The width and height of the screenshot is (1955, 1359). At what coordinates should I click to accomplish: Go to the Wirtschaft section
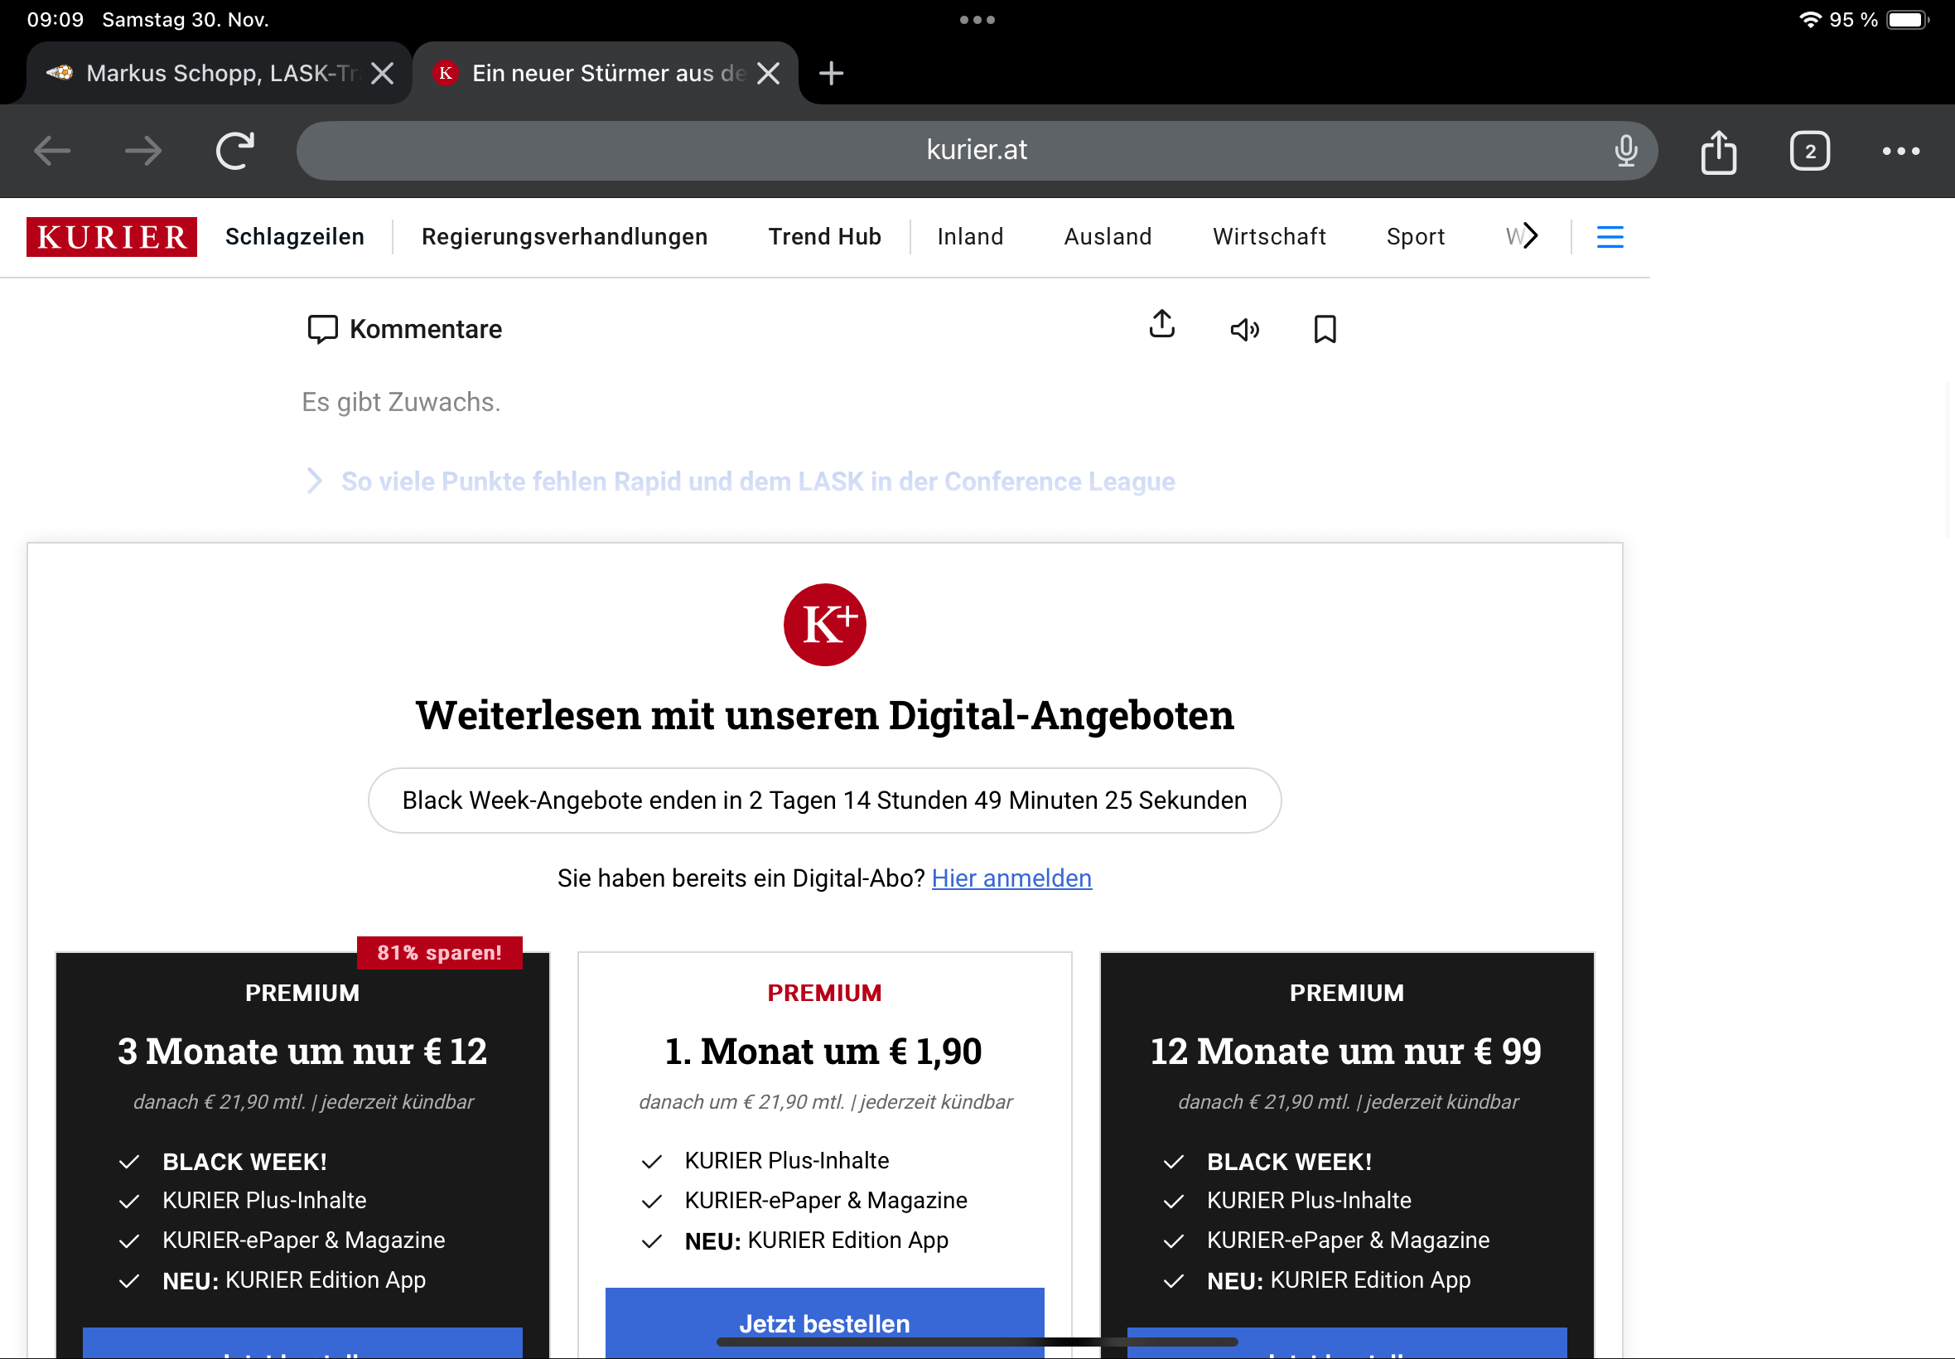pos(1269,237)
